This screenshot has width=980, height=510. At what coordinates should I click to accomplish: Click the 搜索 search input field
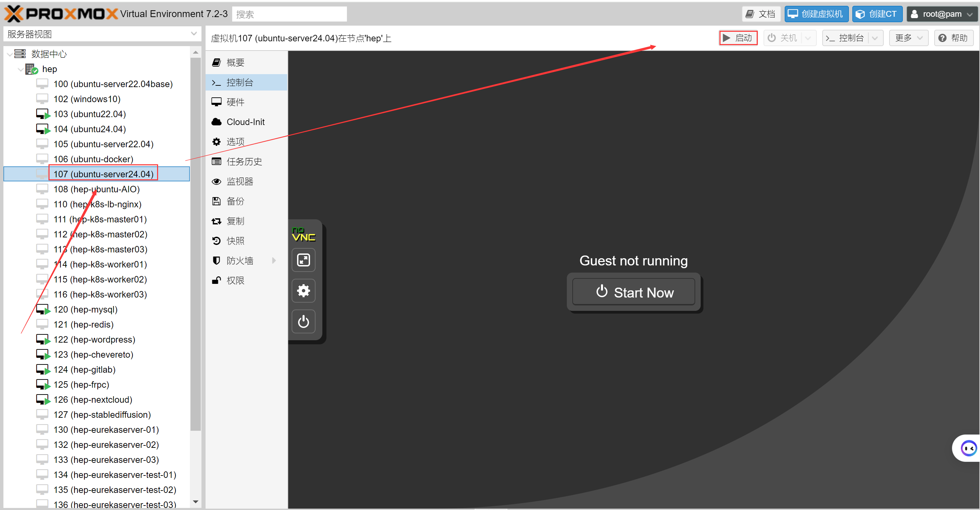coord(289,14)
